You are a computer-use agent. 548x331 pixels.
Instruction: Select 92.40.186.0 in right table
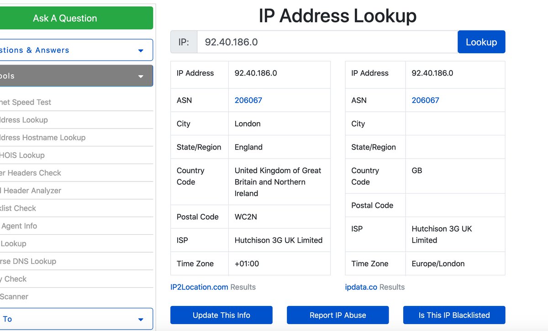[432, 73]
